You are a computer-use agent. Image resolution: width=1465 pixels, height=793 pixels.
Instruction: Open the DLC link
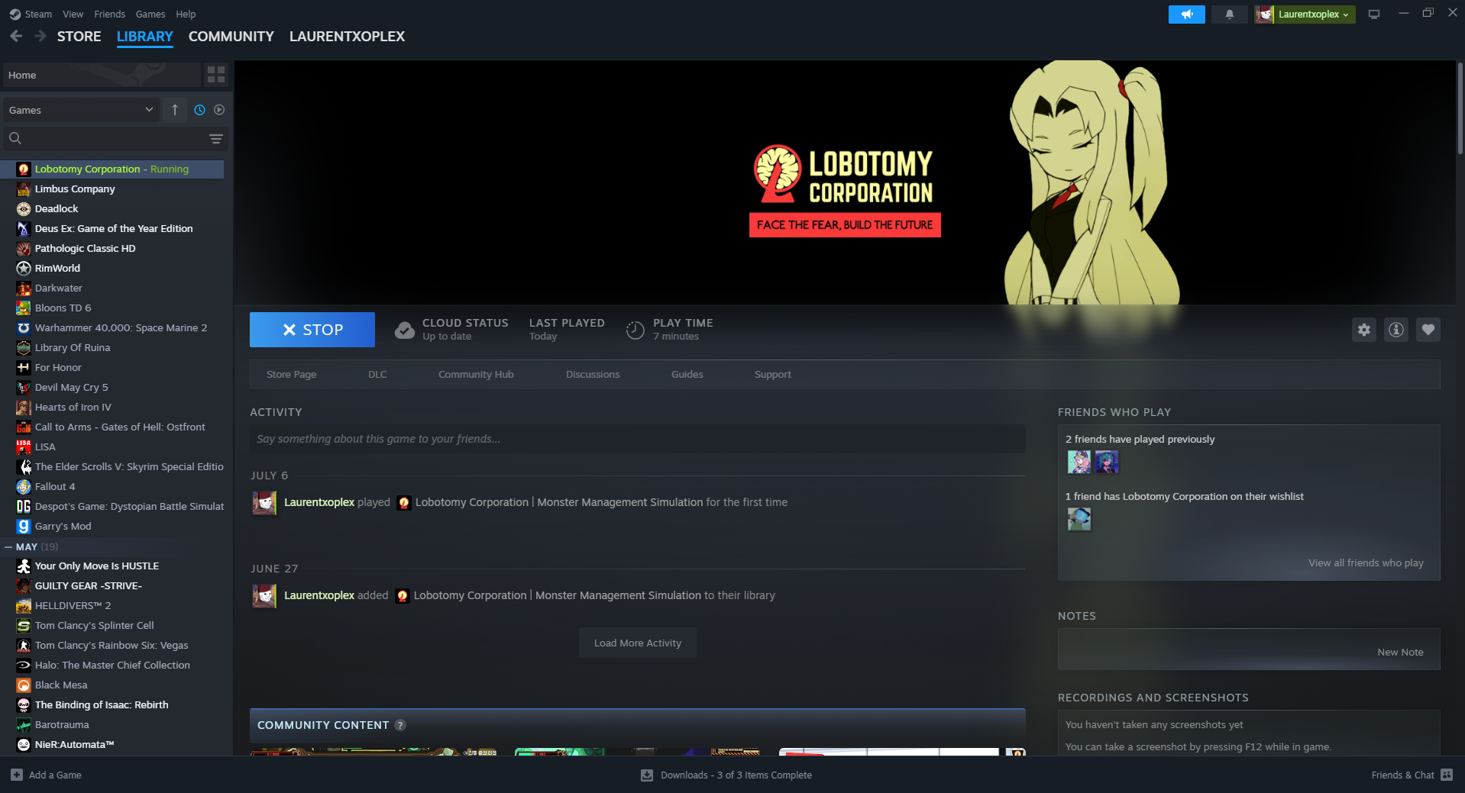pyautogui.click(x=377, y=375)
